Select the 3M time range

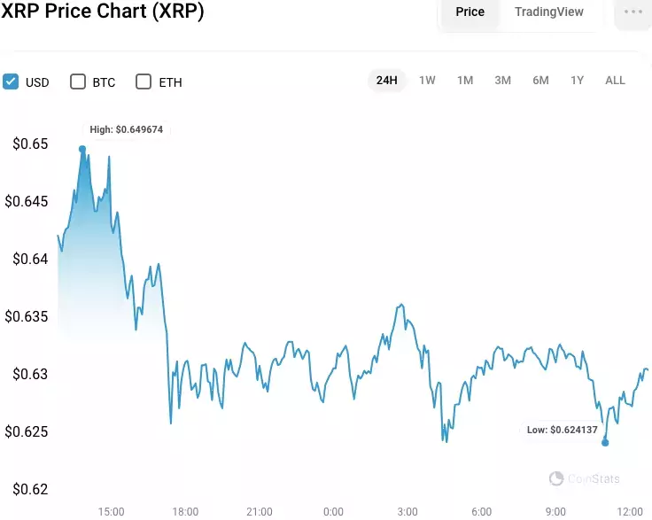point(502,81)
